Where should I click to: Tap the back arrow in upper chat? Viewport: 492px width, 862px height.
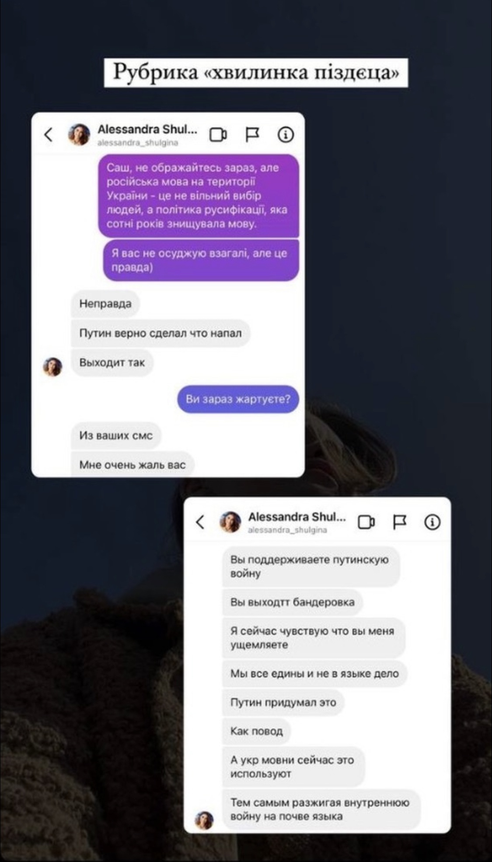click(49, 134)
